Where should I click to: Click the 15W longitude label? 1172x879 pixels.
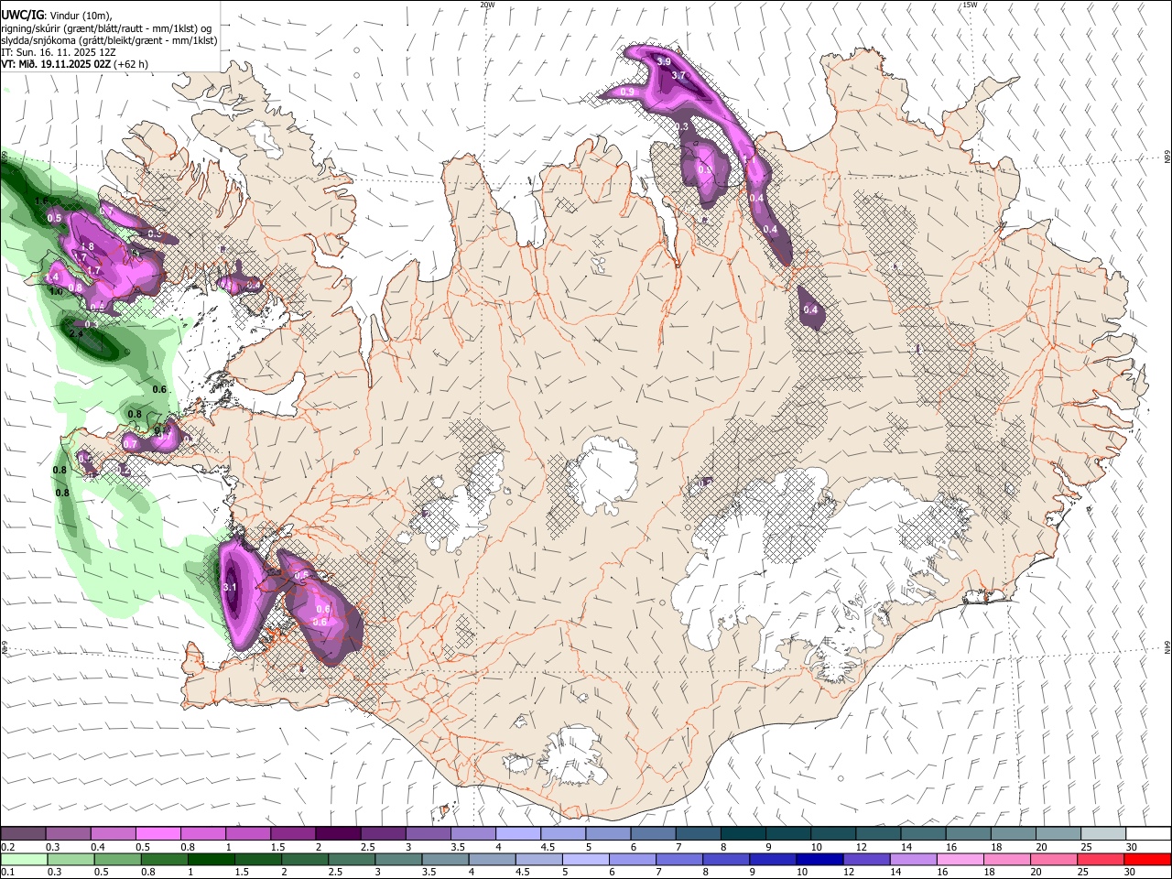click(x=969, y=5)
